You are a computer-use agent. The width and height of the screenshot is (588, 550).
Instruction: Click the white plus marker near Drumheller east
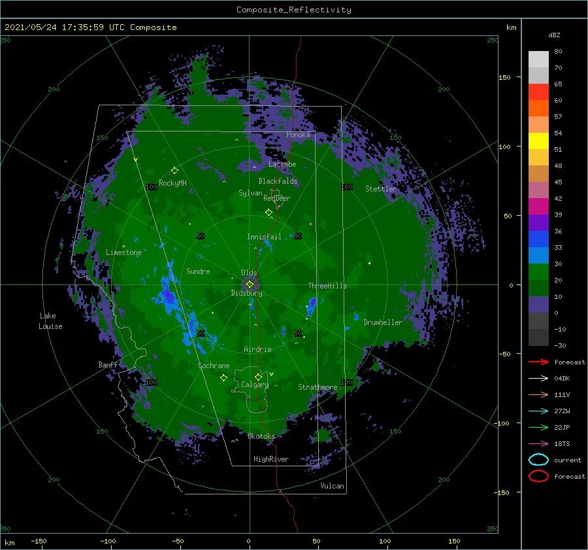click(369, 263)
